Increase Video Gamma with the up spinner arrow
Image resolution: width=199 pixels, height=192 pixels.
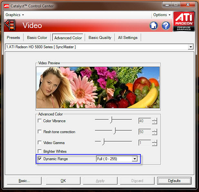[x=154, y=141]
